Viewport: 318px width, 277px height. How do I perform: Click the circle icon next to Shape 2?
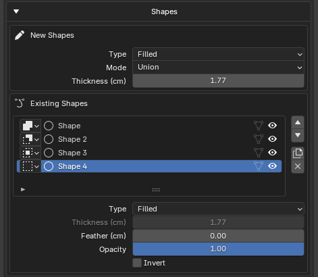49,139
